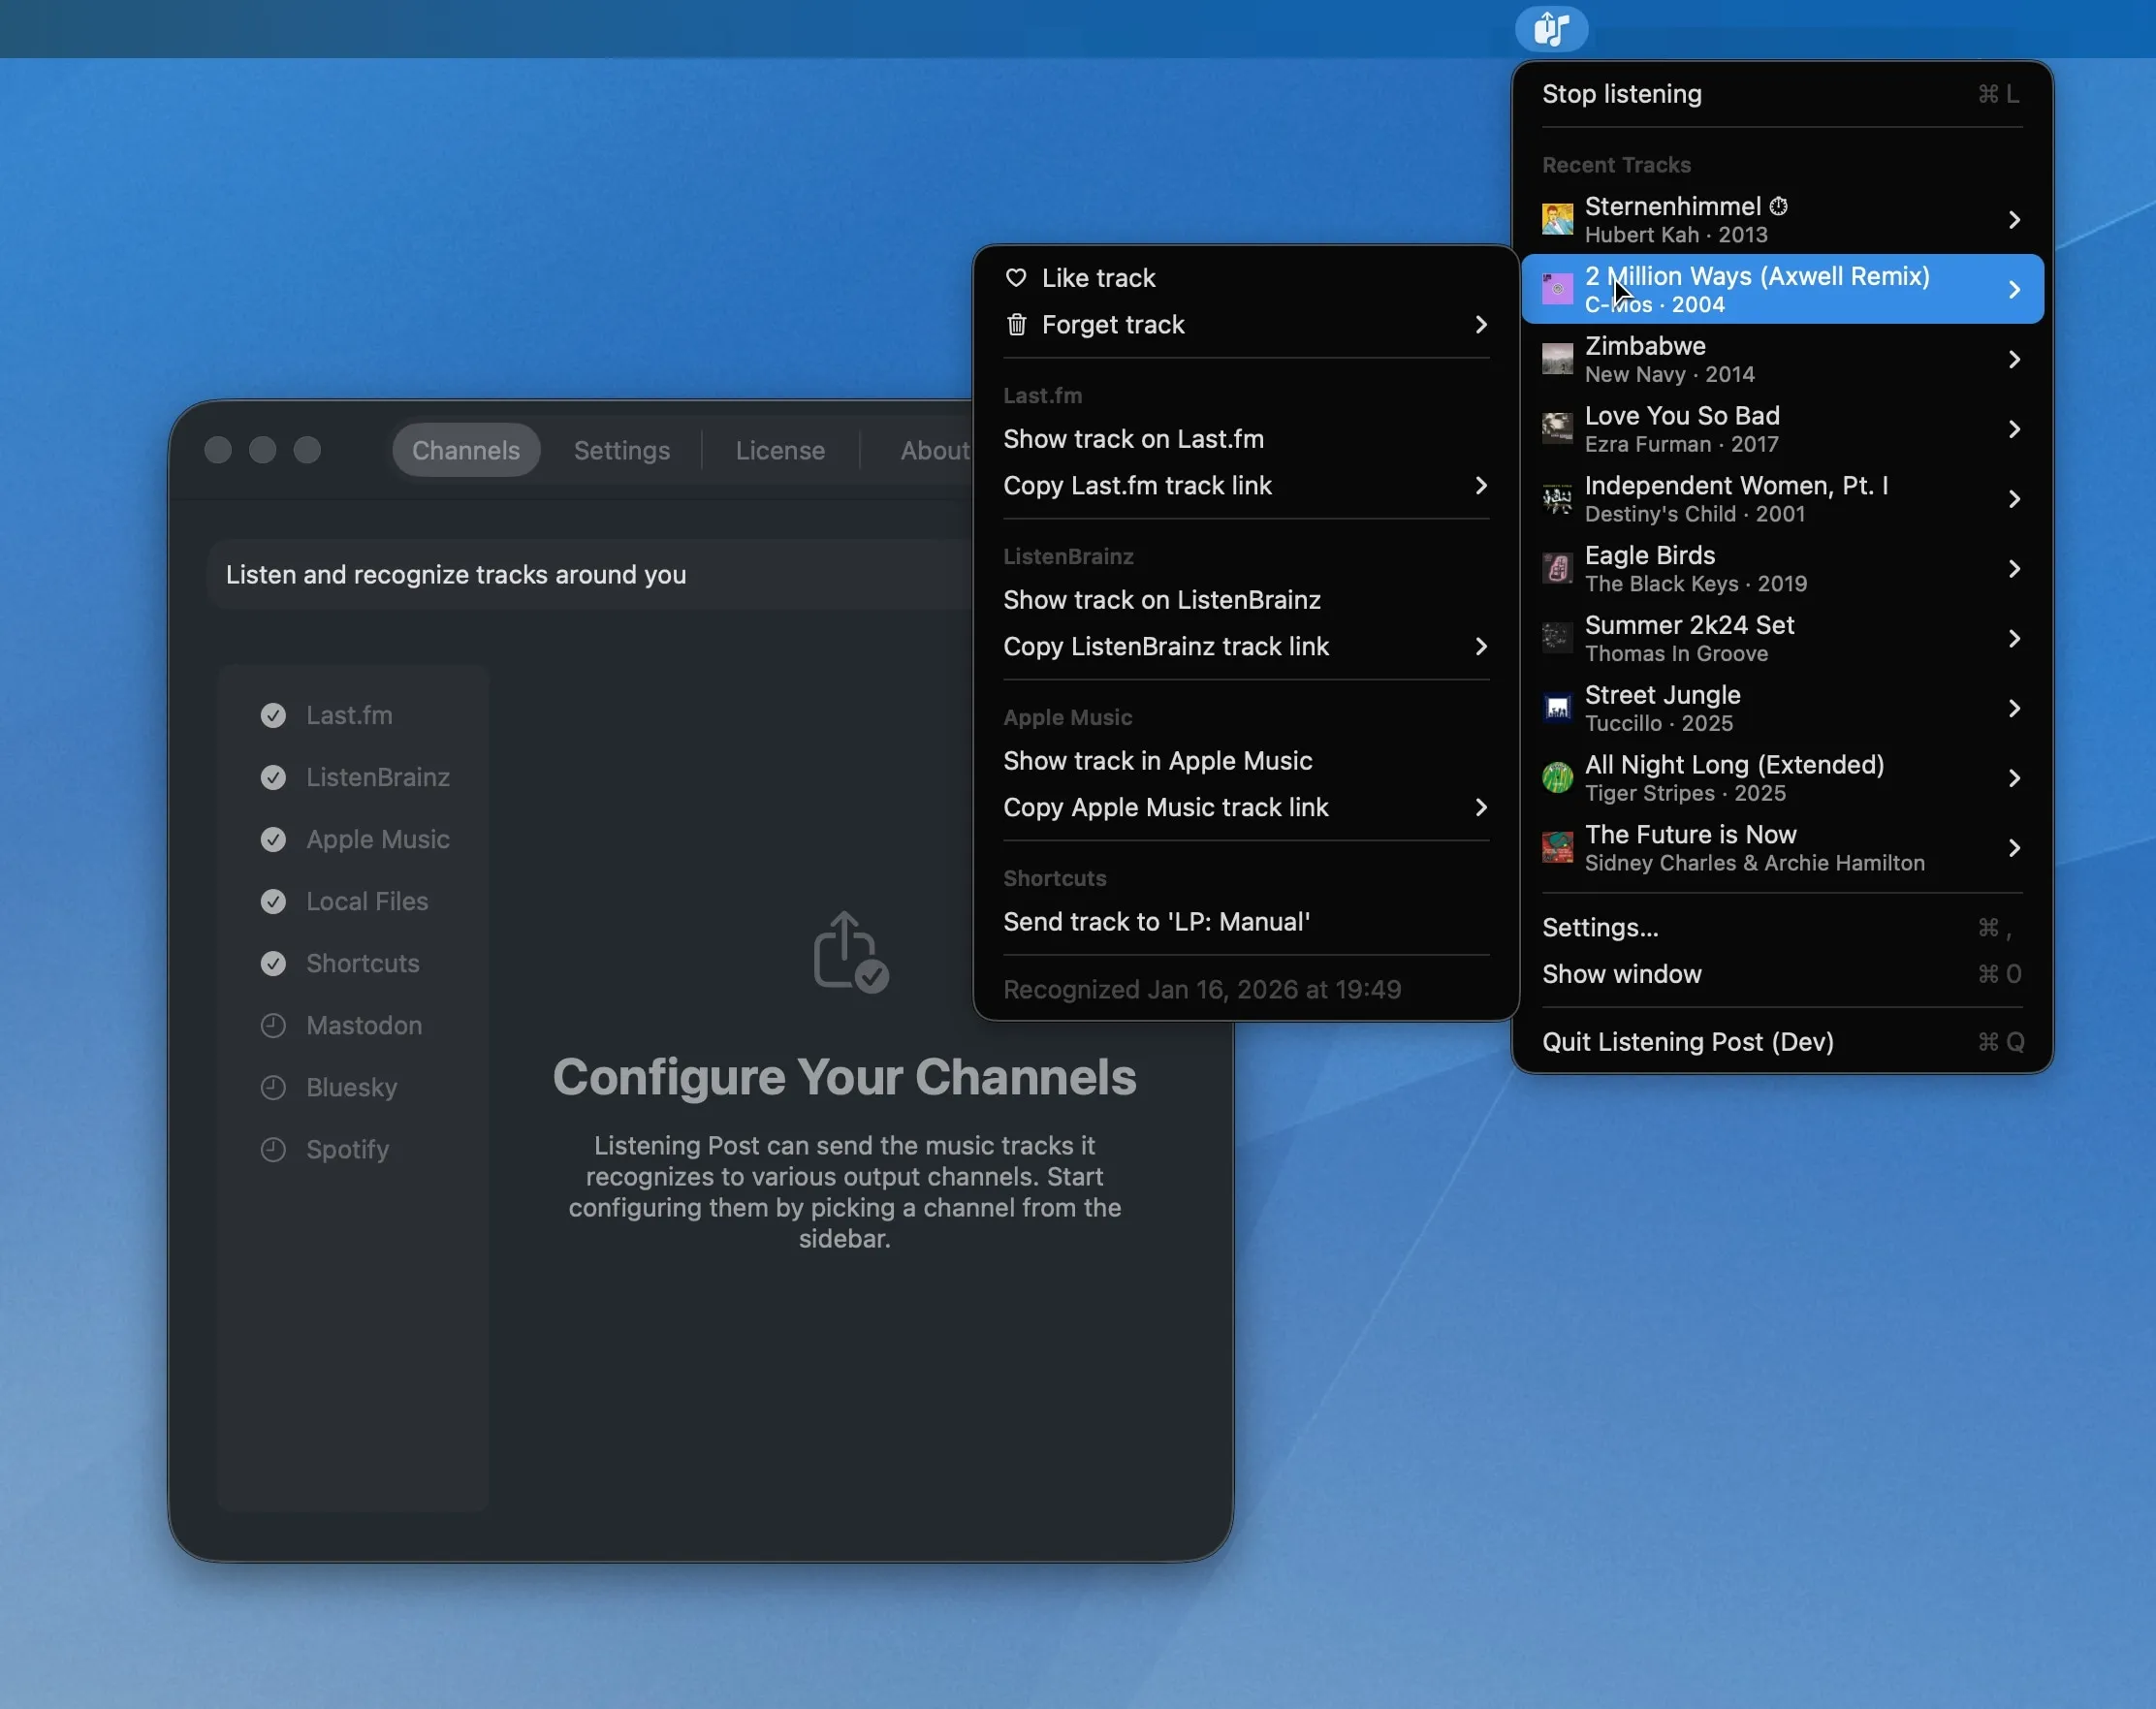The width and height of the screenshot is (2156, 1709).
Task: Toggle the Shortcuts channel checkmark
Action: [273, 963]
